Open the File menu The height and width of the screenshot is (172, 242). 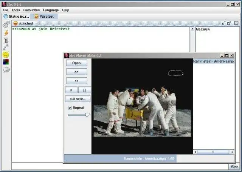[5, 10]
